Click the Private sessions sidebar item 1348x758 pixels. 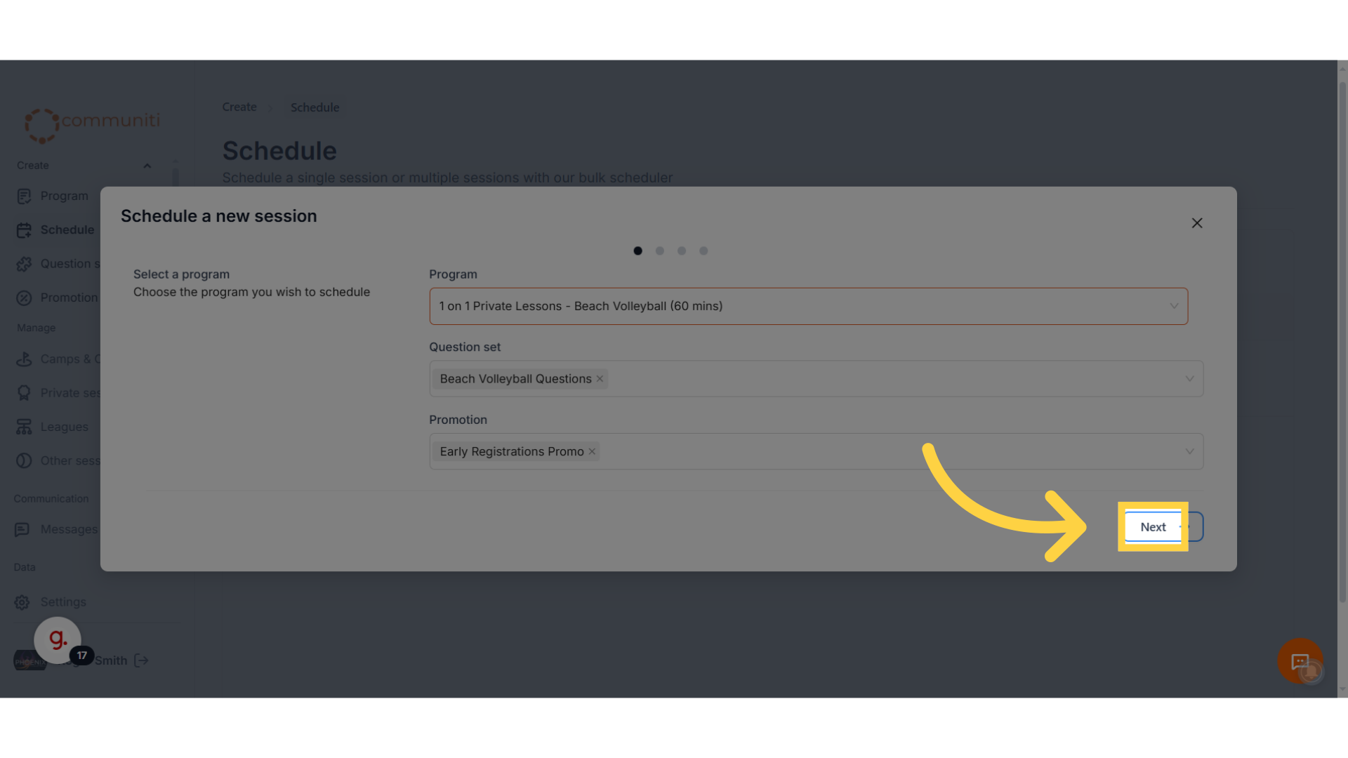[x=70, y=393]
